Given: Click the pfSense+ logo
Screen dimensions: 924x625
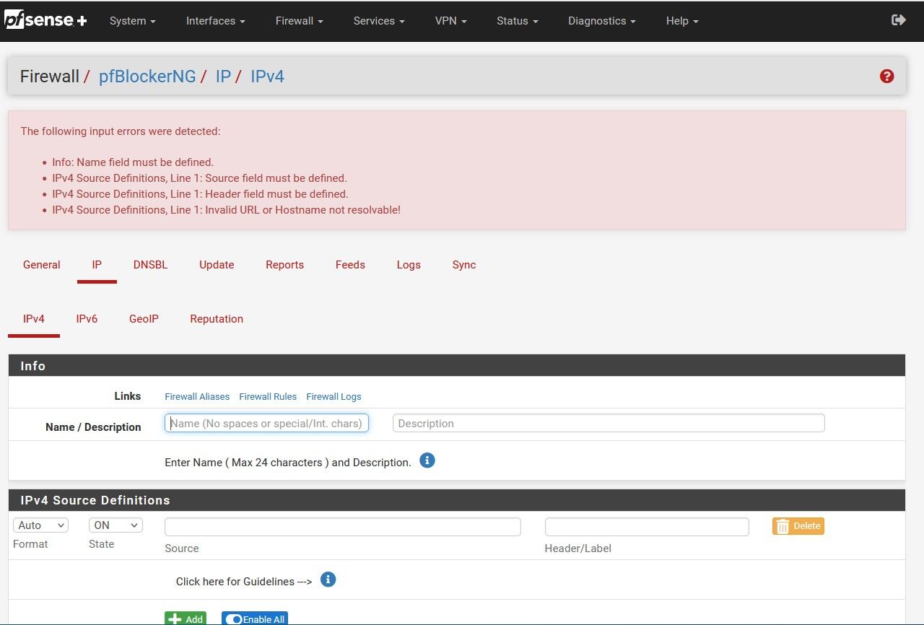Looking at the screenshot, I should click(x=45, y=20).
